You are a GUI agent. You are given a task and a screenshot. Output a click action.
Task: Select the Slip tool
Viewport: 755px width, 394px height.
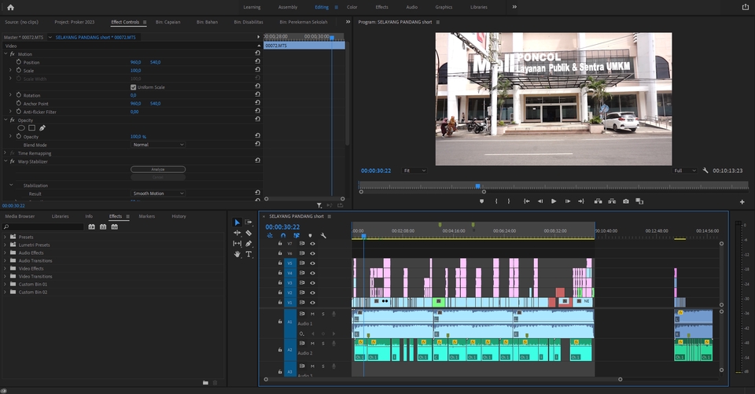[237, 244]
